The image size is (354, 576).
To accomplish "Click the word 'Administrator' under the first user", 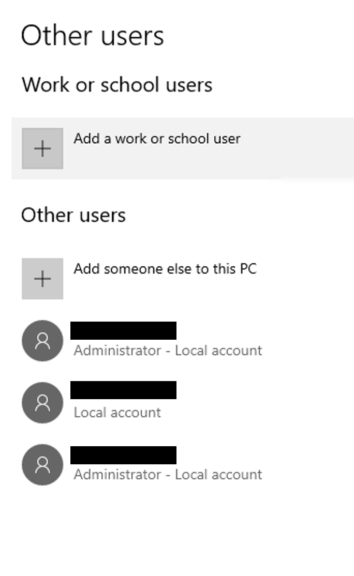I will click(117, 351).
